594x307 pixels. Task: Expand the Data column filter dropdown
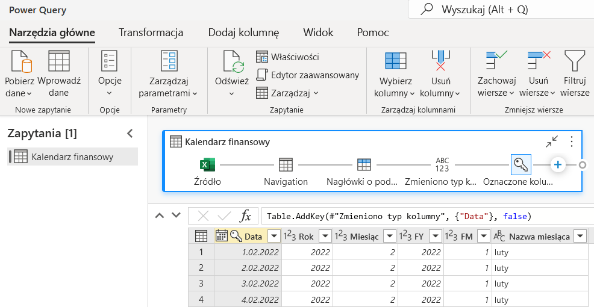(x=274, y=237)
